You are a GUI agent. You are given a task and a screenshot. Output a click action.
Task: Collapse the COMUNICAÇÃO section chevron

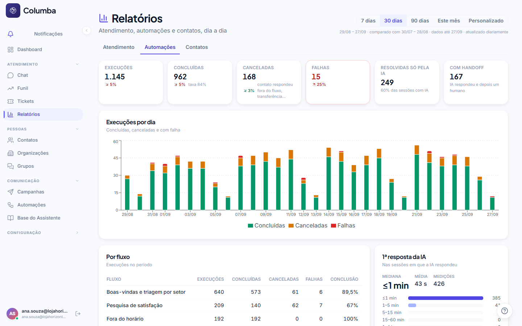click(x=77, y=181)
